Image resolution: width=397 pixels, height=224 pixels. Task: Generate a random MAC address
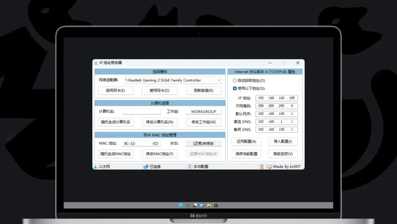click(116, 154)
